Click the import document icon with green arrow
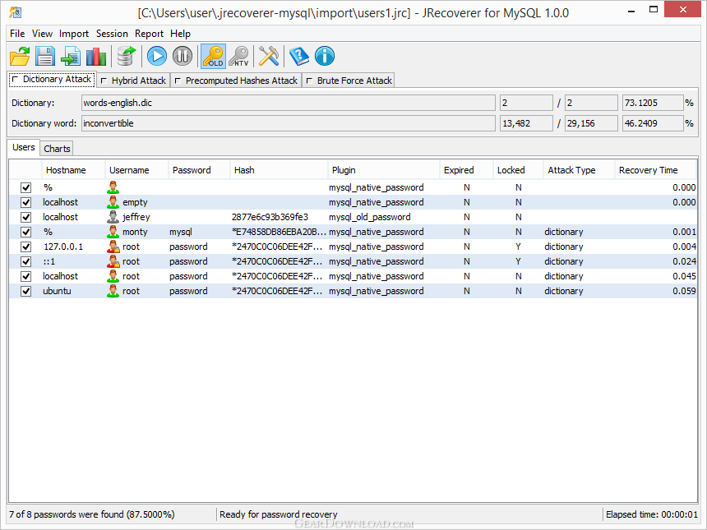 pos(71,57)
